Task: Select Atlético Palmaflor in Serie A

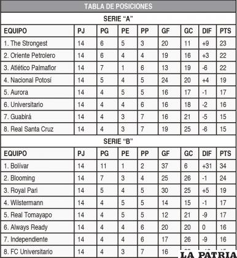Action: pyautogui.click(x=33, y=68)
